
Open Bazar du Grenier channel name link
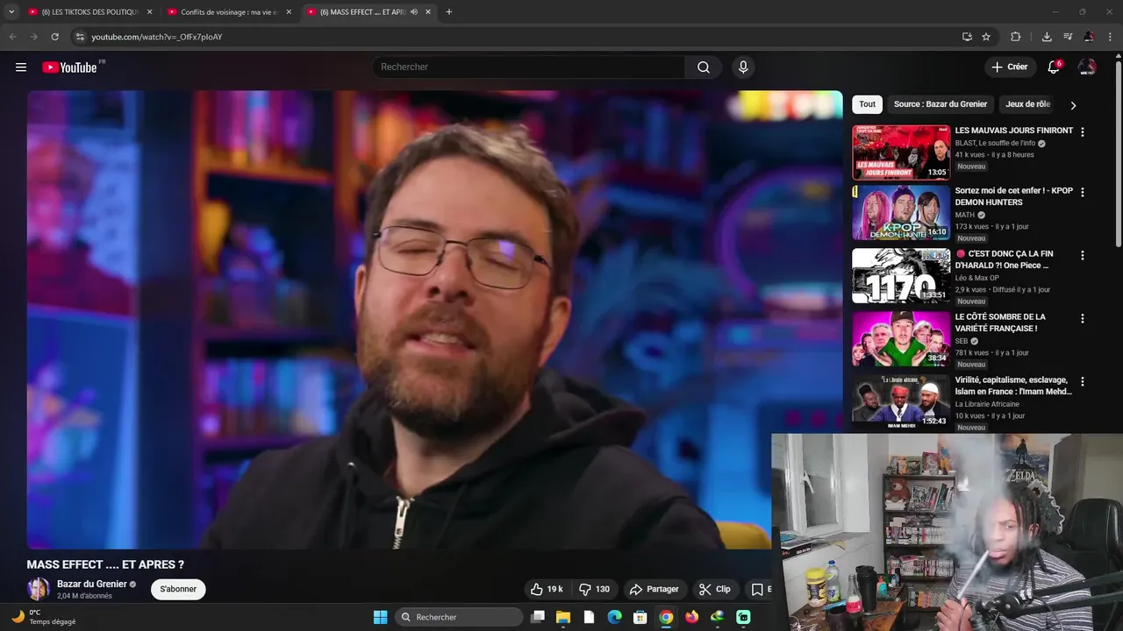click(x=92, y=584)
